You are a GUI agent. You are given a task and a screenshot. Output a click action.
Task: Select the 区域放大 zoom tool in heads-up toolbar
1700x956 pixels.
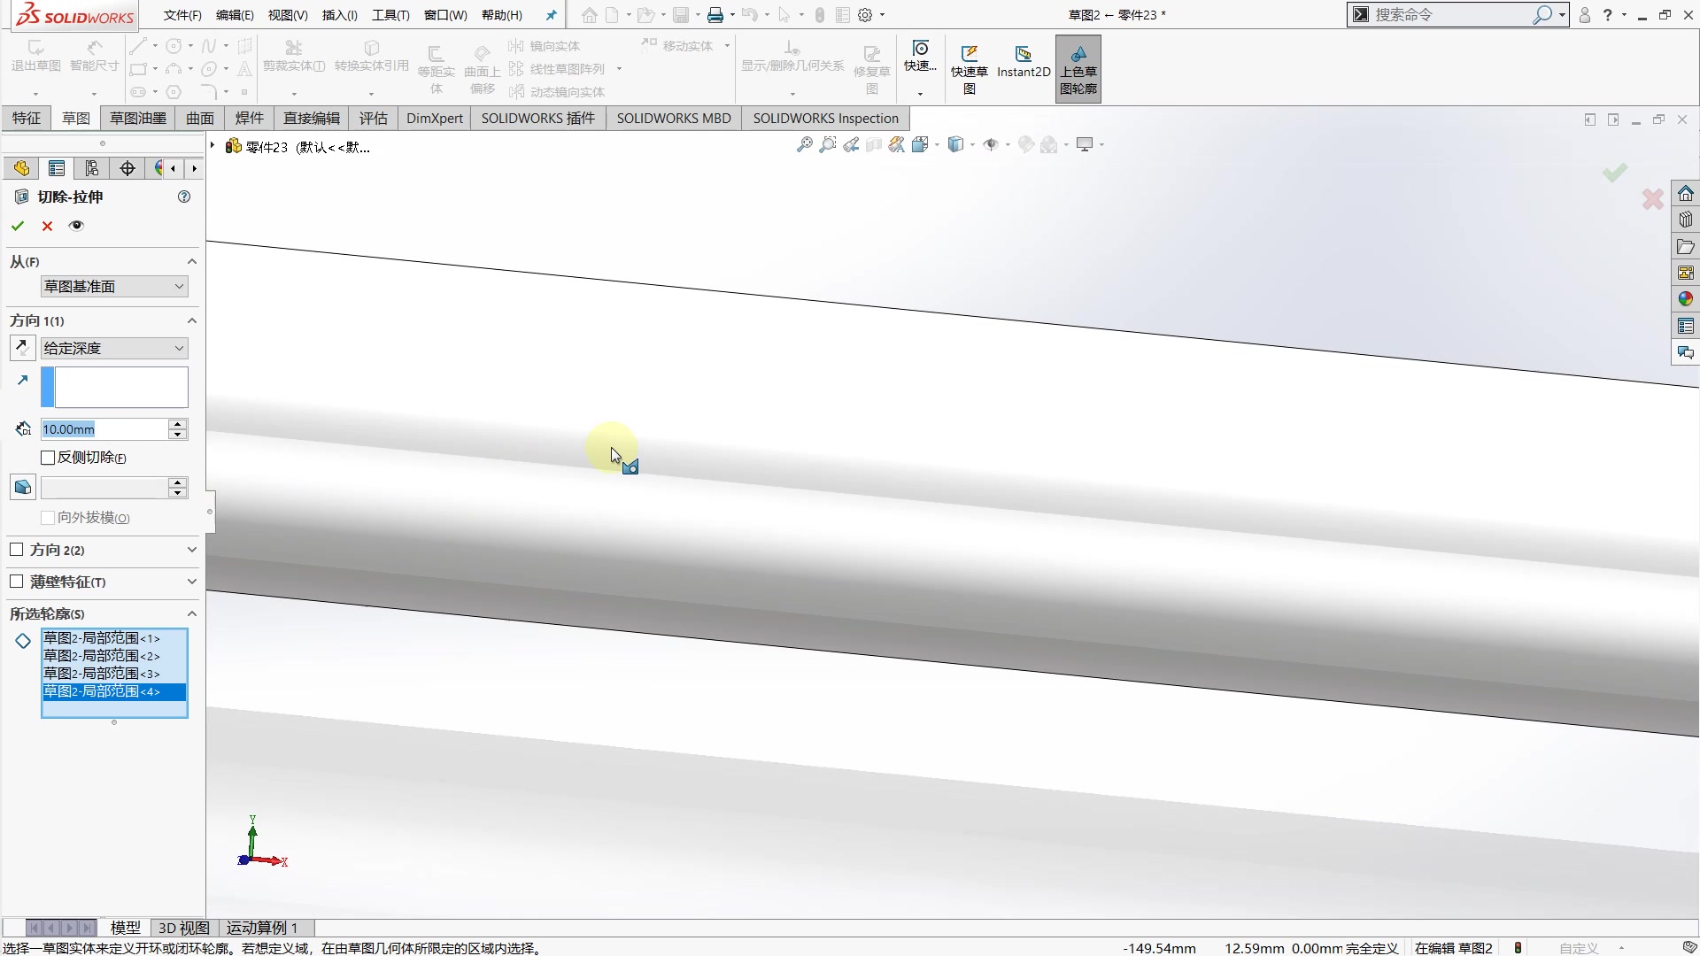pyautogui.click(x=827, y=144)
